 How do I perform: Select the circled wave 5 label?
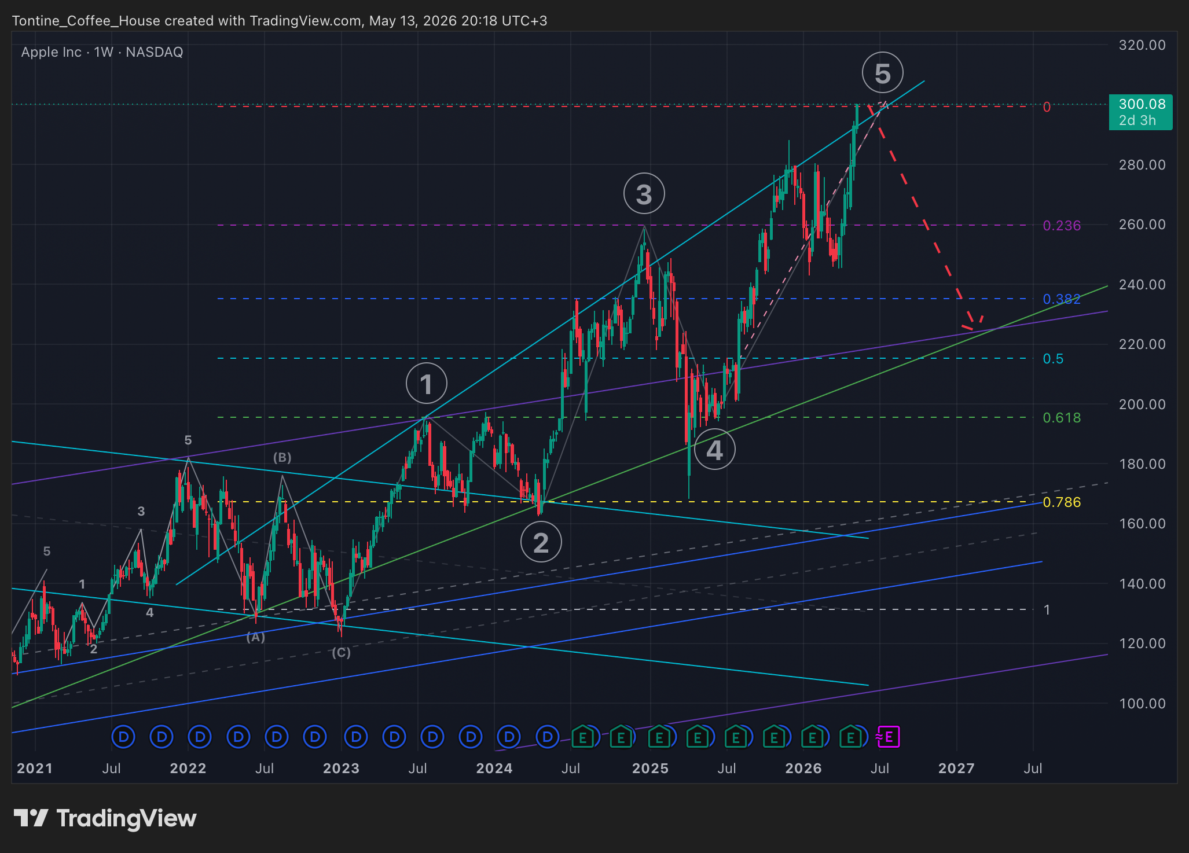click(882, 73)
